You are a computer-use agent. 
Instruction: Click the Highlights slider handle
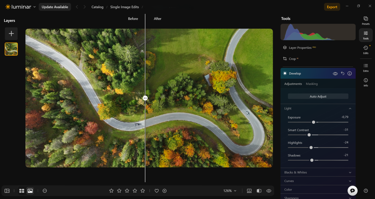311,148
